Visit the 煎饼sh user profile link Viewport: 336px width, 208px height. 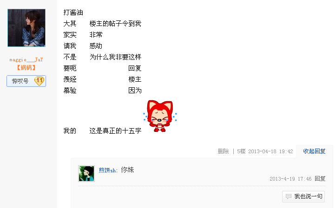[x=107, y=170]
